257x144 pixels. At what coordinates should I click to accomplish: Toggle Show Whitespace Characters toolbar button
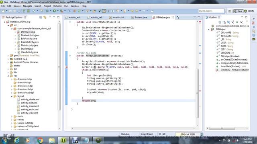[x=112, y=11]
